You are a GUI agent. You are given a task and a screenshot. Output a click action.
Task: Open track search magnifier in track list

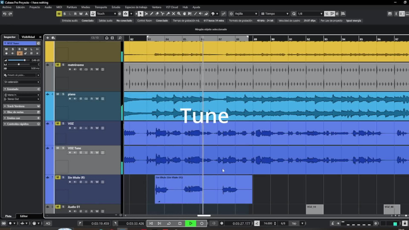point(120,38)
